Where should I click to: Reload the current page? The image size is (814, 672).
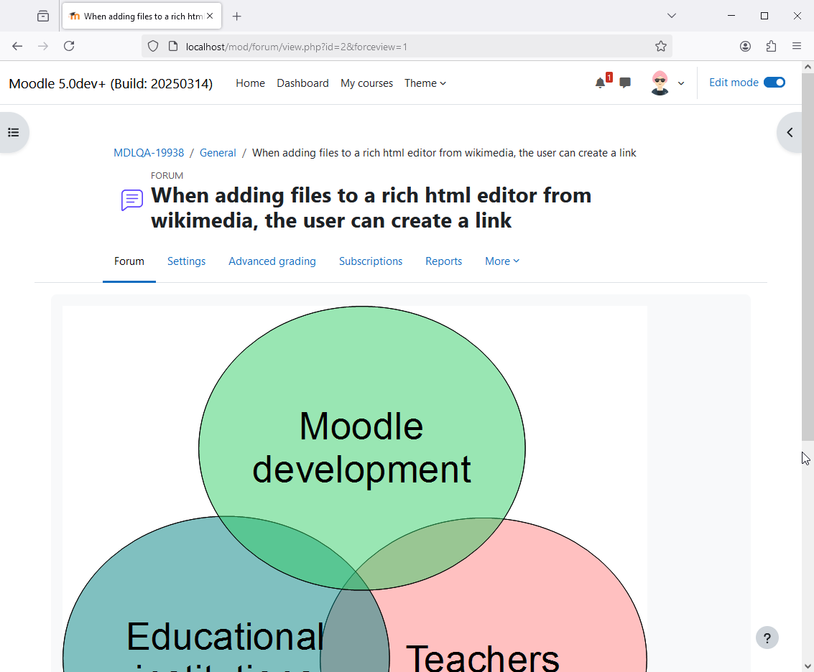click(x=69, y=46)
